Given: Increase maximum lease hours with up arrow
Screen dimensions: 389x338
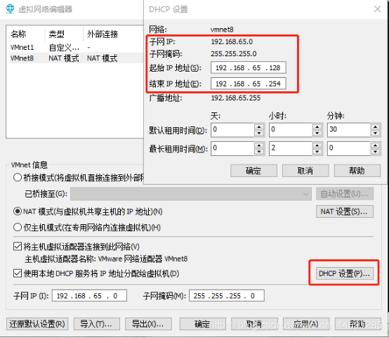Looking at the screenshot, I should coord(317,145).
